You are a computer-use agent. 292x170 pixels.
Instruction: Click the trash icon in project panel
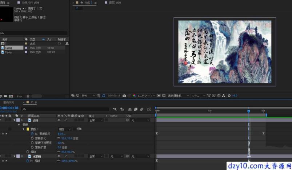pos(28,96)
